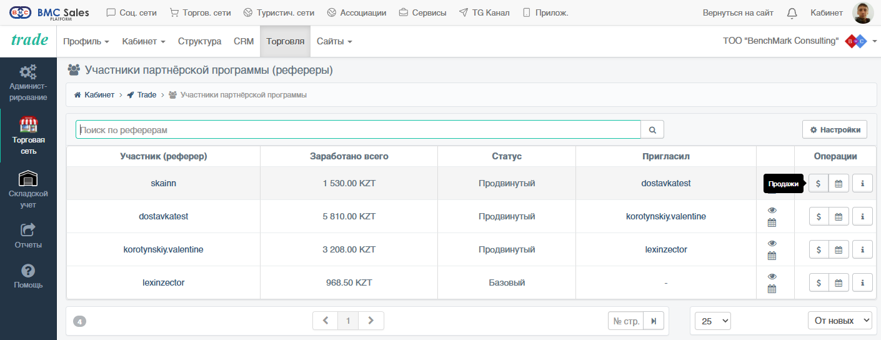Screen dimensions: 881x340
Task: Open the CRM menu item
Action: tap(244, 41)
